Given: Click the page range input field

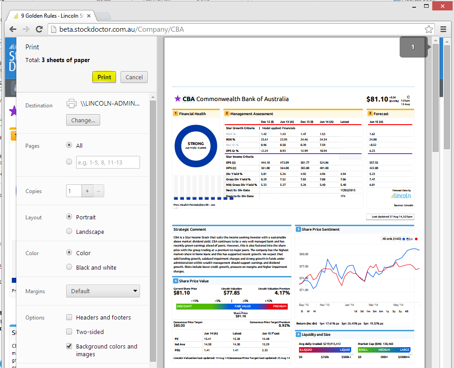Looking at the screenshot, I should coord(108,162).
